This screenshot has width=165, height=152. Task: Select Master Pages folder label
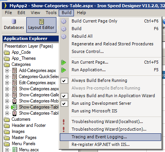(24, 138)
